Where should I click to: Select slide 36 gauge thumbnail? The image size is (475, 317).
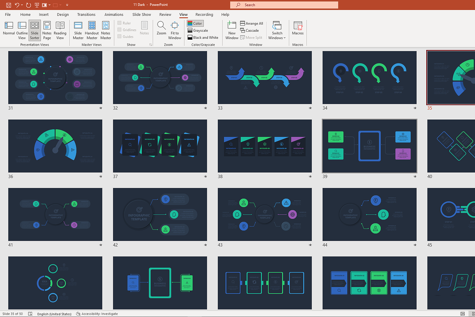[x=55, y=146]
